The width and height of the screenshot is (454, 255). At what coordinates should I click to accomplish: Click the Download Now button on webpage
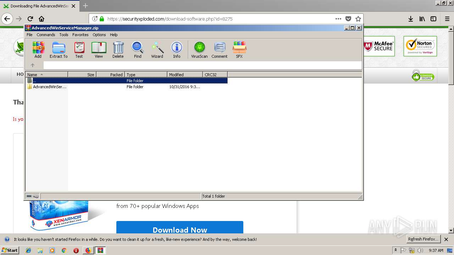180,228
